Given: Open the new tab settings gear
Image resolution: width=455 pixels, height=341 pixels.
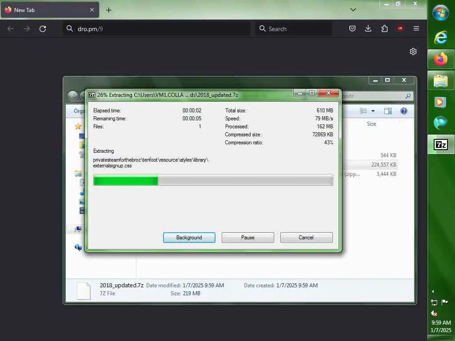Looking at the screenshot, I should click(x=413, y=52).
